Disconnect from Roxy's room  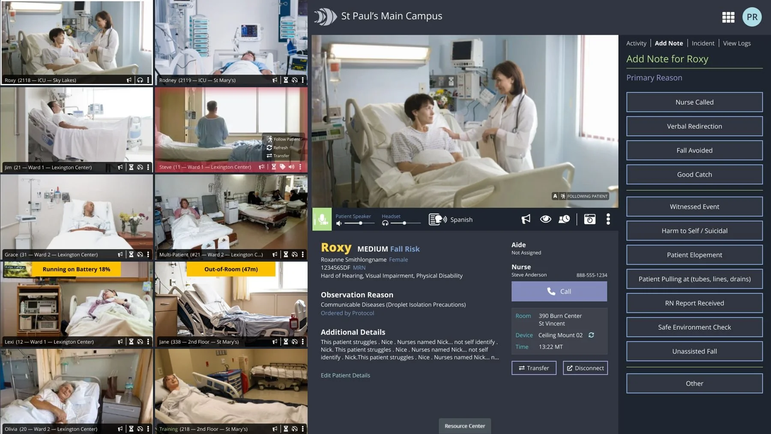pyautogui.click(x=585, y=368)
